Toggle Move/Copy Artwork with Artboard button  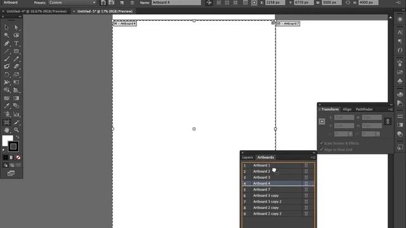(x=209, y=3)
